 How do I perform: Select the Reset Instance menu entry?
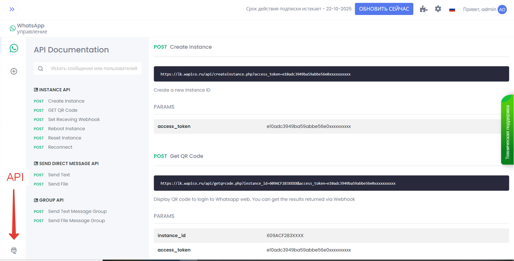point(64,138)
